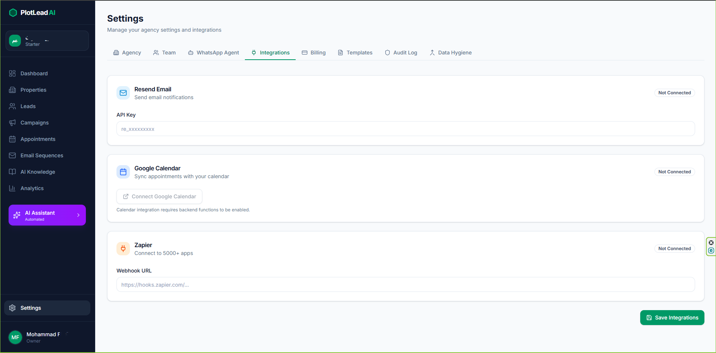Screen dimensions: 716x353
Task: Focus the Zapier Webhook URL field
Action: coord(405,285)
